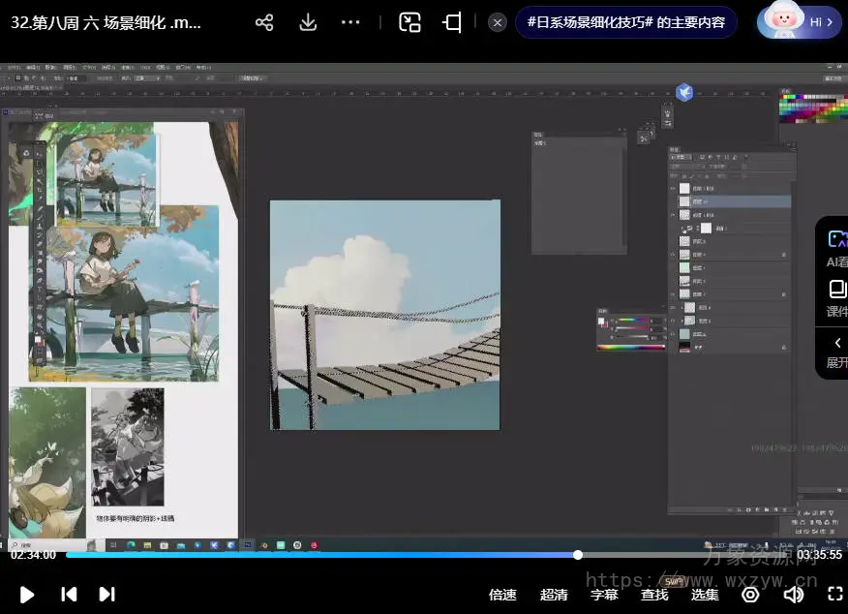Screen dimensions: 848x614
Task: Click the 查找 search button
Action: (x=654, y=594)
